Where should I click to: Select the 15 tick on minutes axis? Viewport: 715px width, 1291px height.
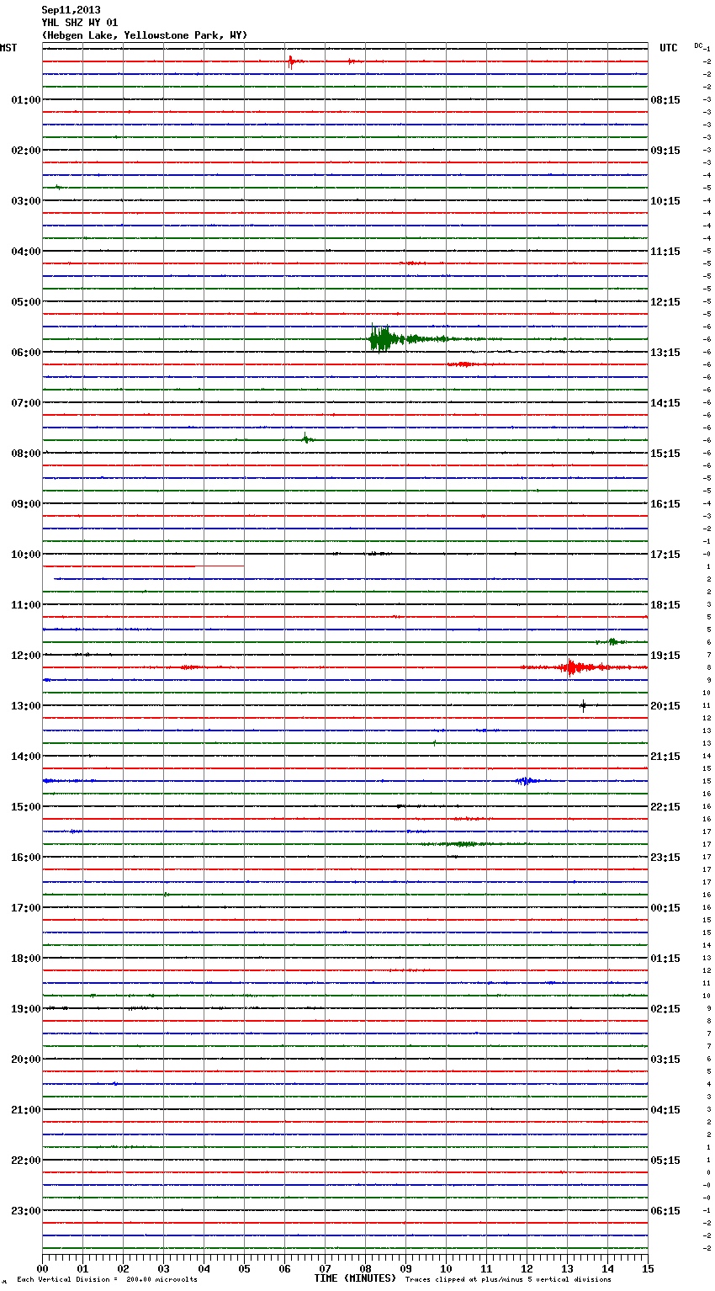[648, 1268]
